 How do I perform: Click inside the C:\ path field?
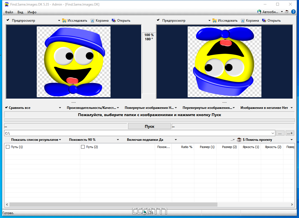(84, 133)
